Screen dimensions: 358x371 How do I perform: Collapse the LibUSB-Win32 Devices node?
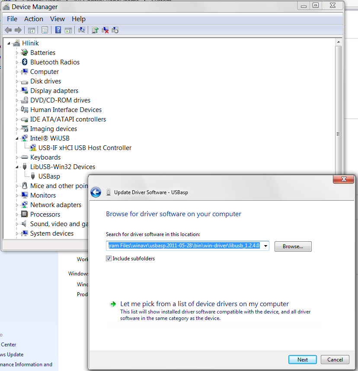(18, 167)
